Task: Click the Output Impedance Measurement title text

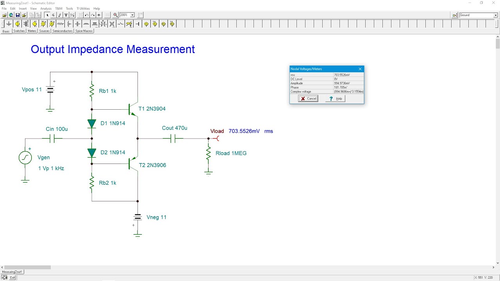Action: point(112,50)
